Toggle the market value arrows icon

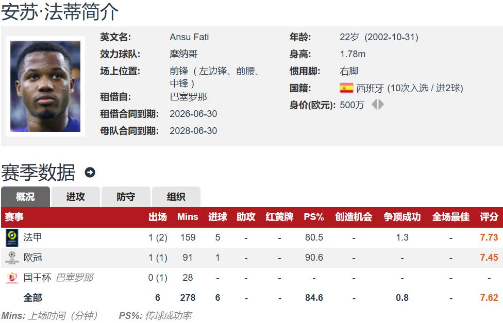[378, 105]
